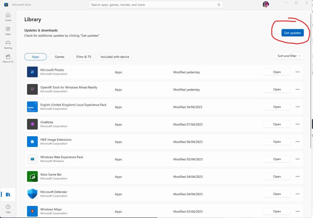Screen dimensions: 313x218
Task: Select the Included with device filter
Action: tap(115, 57)
